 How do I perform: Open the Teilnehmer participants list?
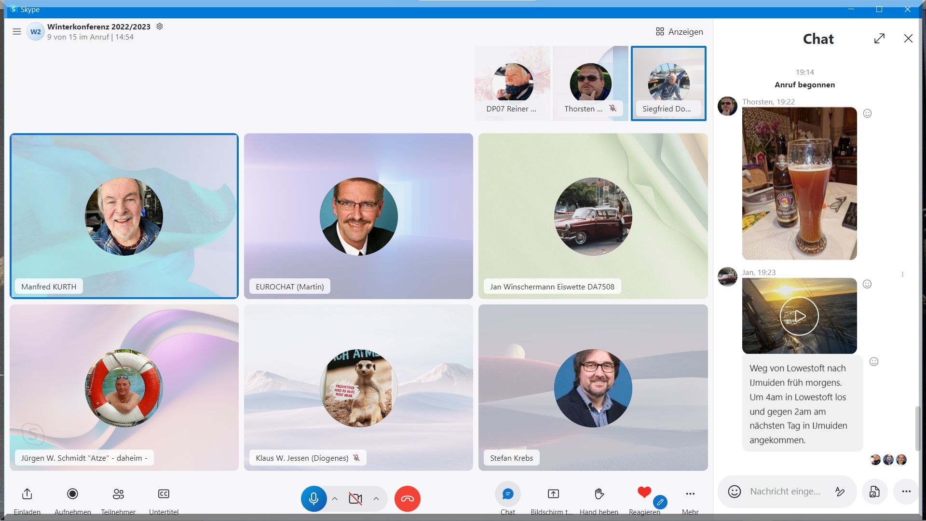coord(118,494)
